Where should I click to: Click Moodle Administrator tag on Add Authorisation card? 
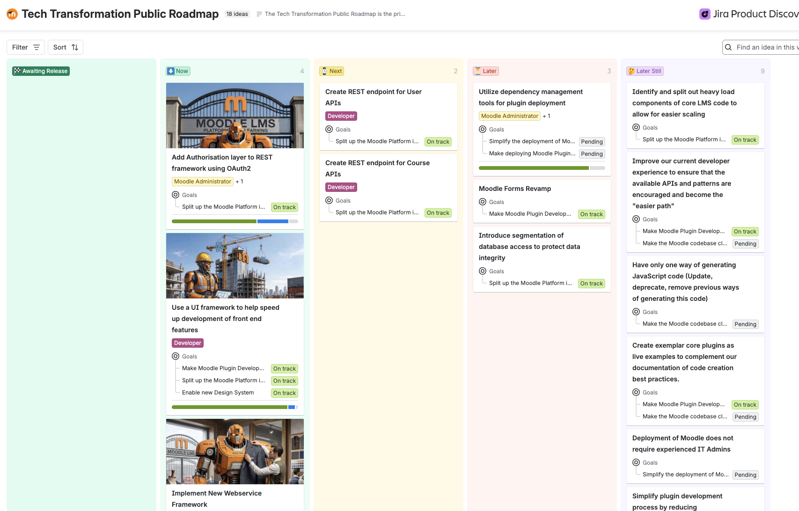pyautogui.click(x=203, y=182)
